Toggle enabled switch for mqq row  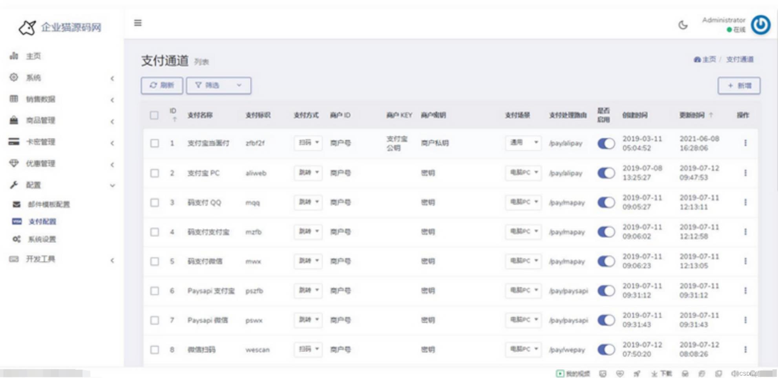606,202
